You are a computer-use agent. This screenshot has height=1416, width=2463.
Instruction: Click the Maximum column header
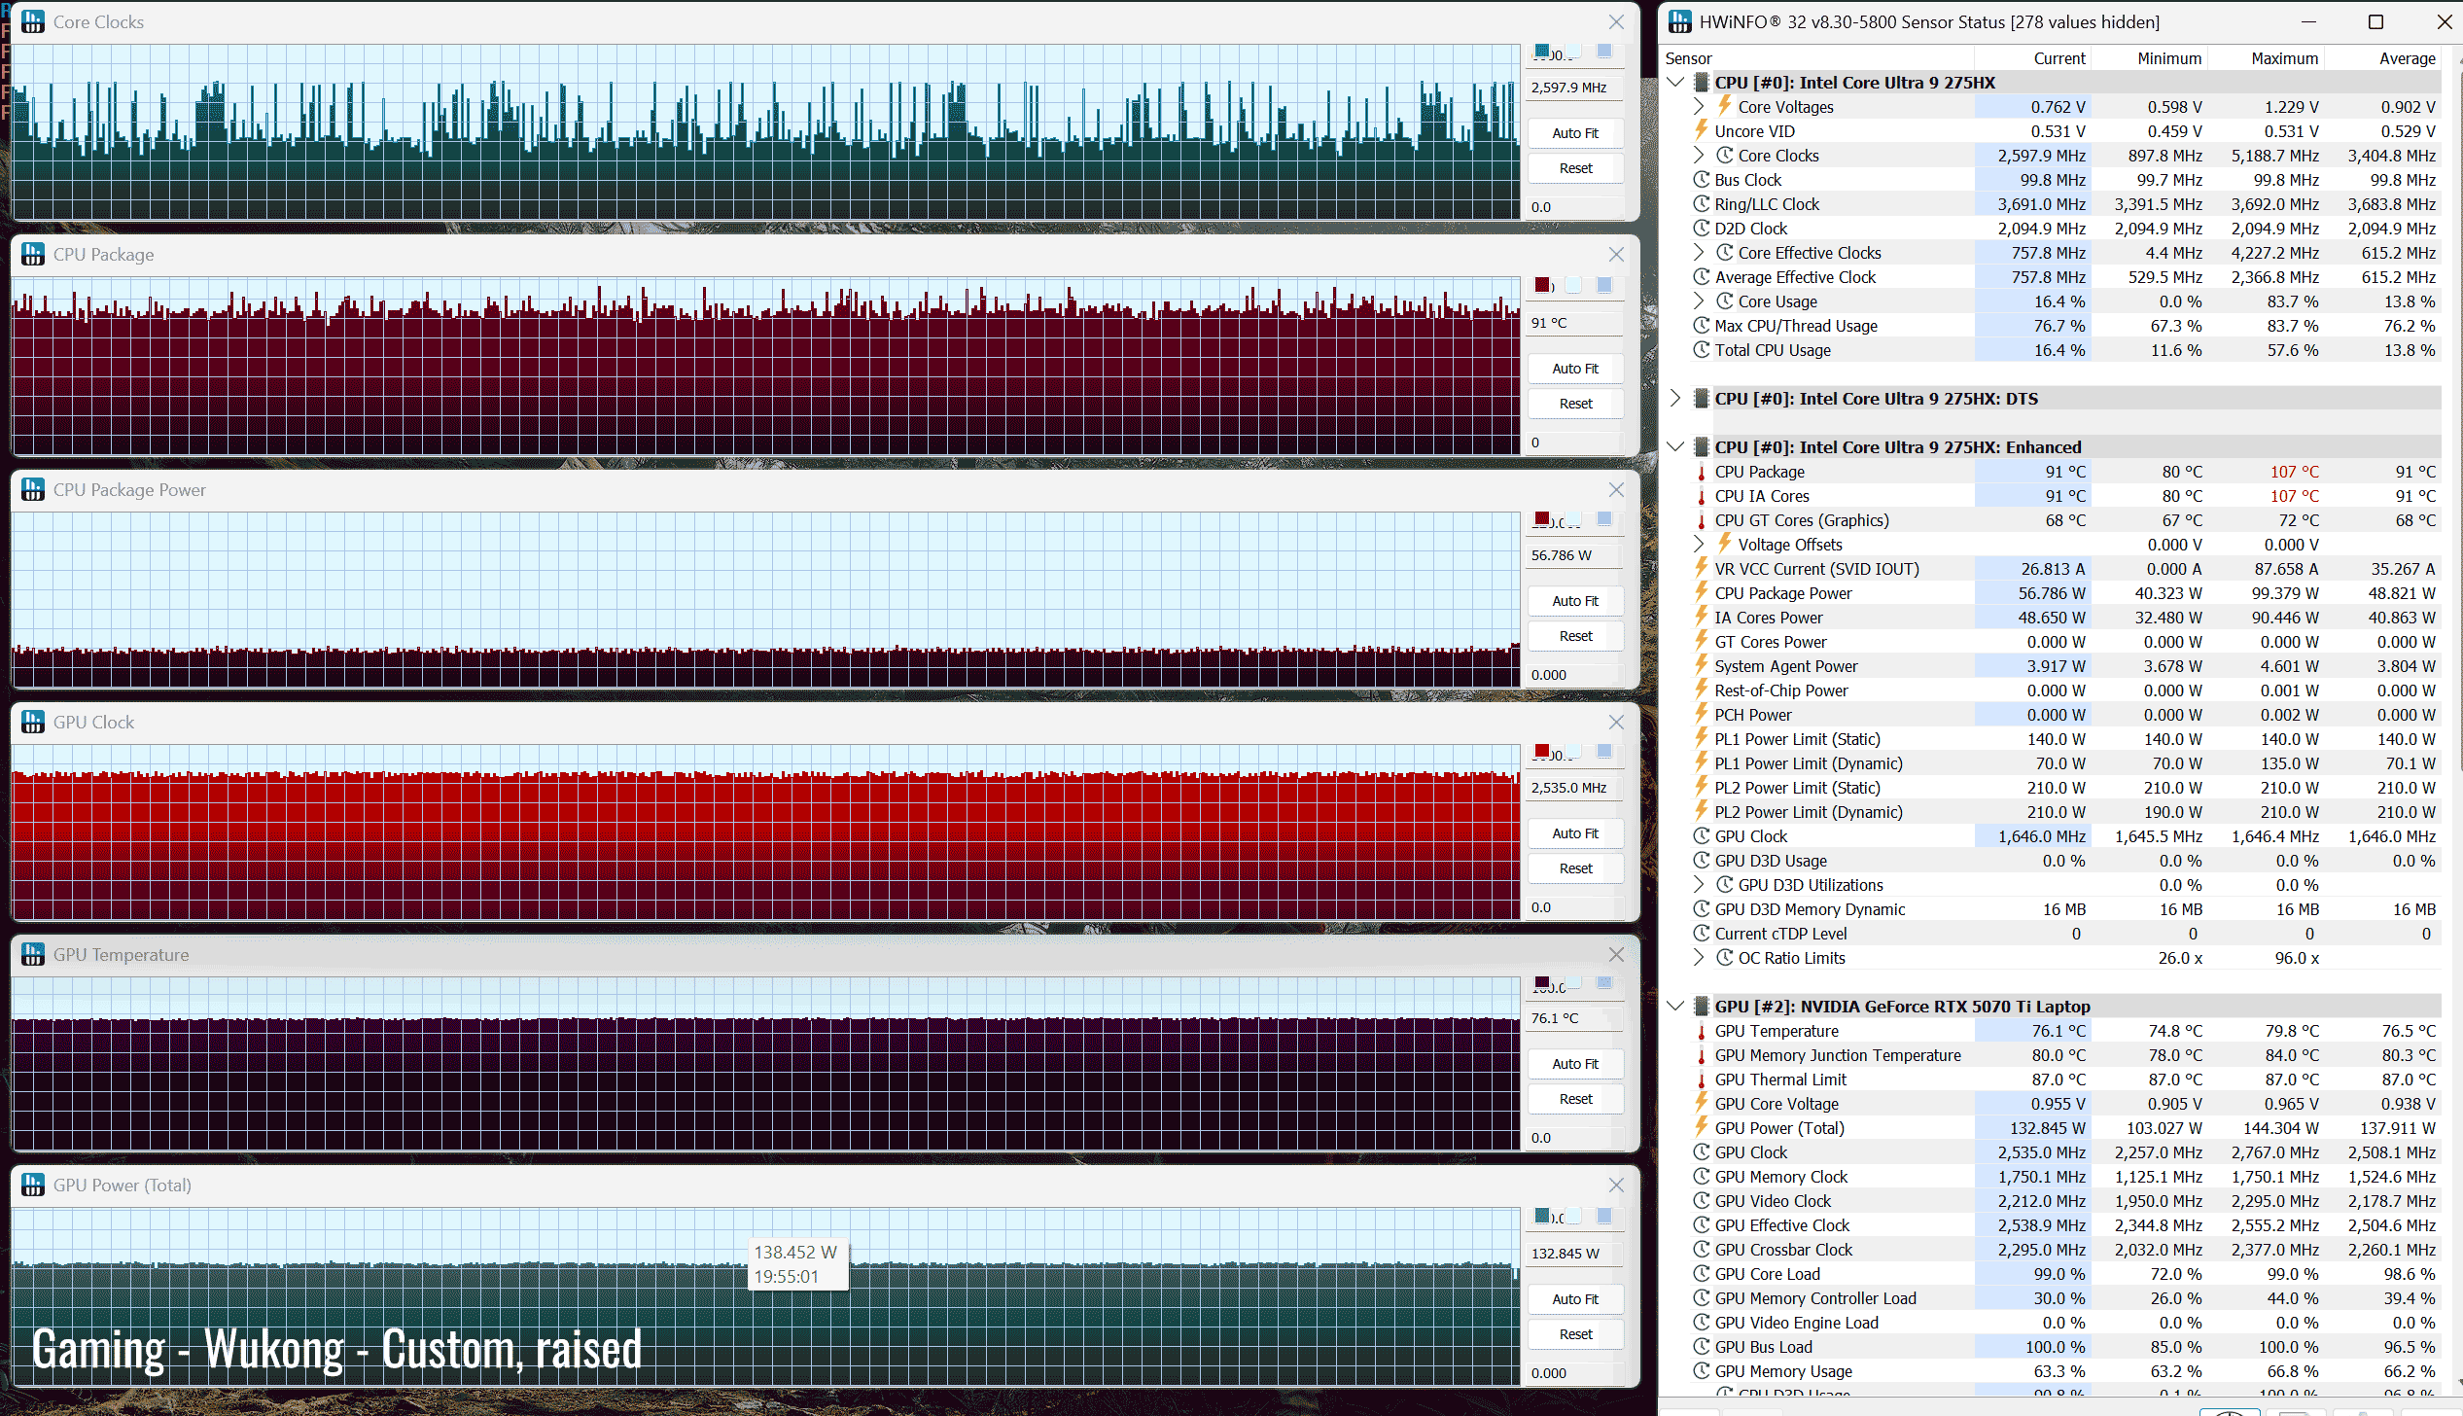pyautogui.click(x=2283, y=58)
